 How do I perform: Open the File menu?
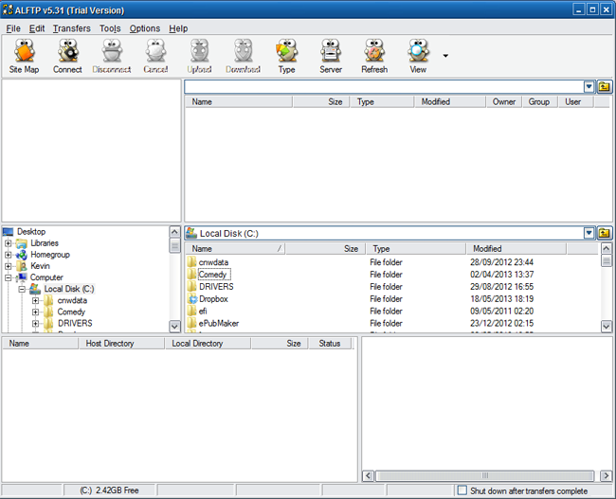pos(13,28)
